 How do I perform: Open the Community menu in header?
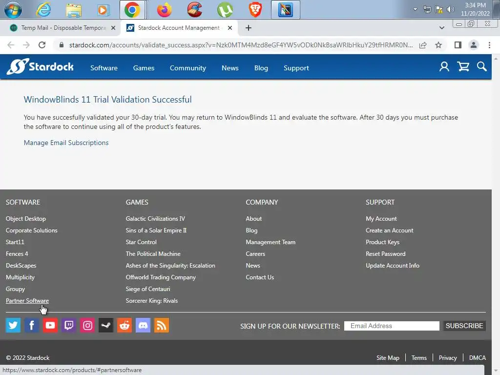[188, 68]
